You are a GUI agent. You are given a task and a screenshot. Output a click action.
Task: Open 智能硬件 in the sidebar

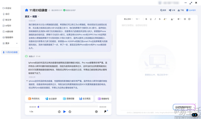tap(8, 38)
